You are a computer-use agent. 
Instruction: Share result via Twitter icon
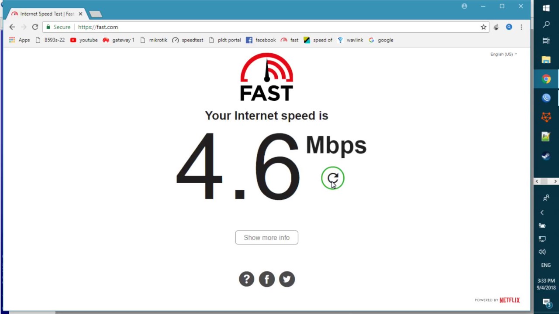click(x=287, y=279)
